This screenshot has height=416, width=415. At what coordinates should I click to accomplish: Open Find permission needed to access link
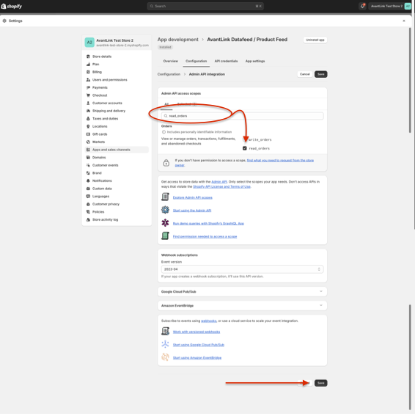click(205, 237)
